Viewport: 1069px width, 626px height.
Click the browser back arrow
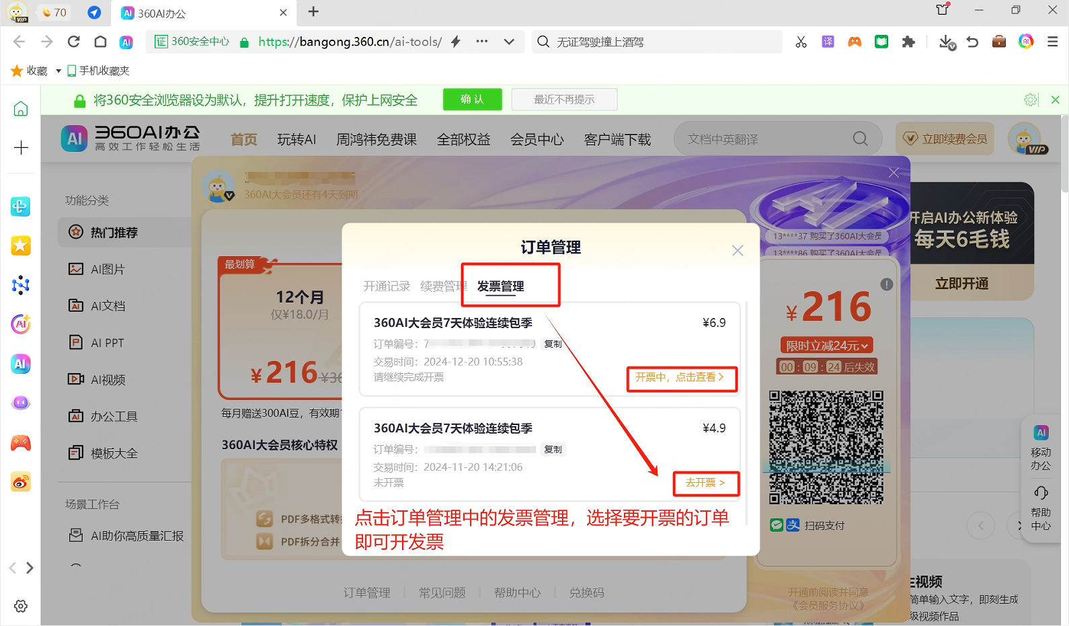pyautogui.click(x=19, y=42)
